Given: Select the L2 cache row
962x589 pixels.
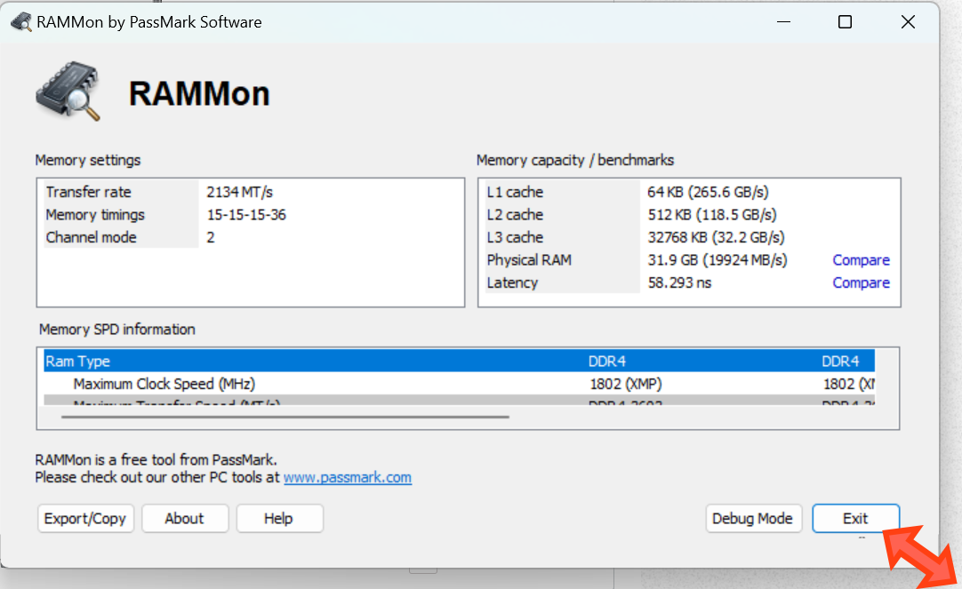Looking at the screenshot, I should 687,214.
